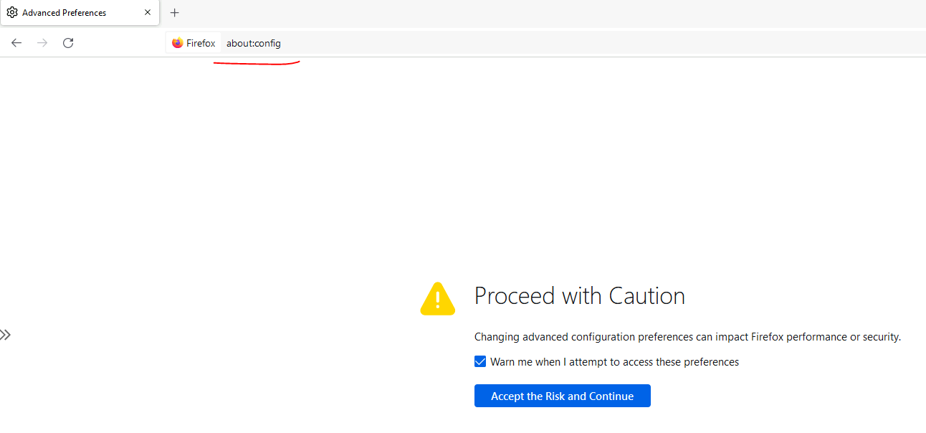The image size is (926, 433).
Task: Click the gear icon on the tab
Action: coord(12,13)
